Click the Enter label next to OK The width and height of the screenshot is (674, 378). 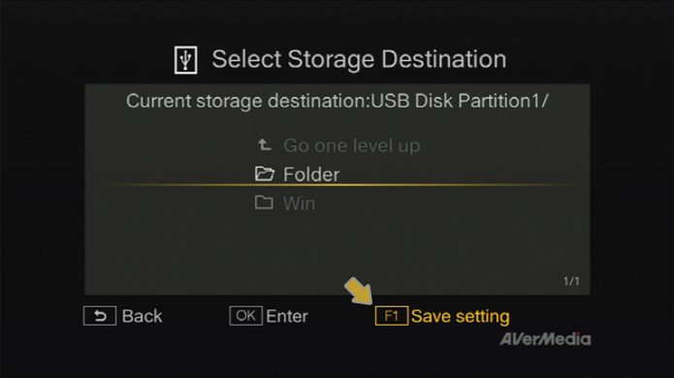point(287,317)
